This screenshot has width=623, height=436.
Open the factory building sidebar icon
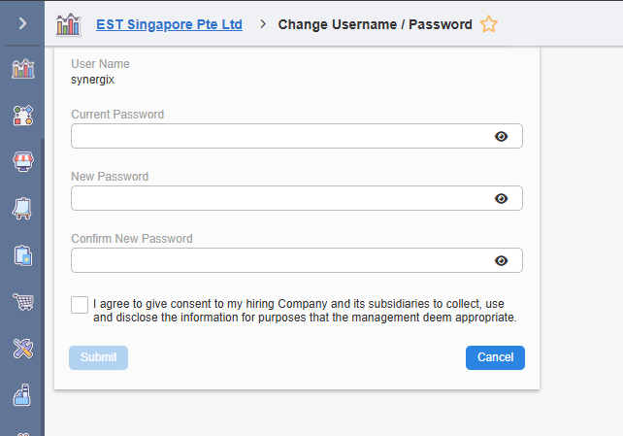coord(22,394)
